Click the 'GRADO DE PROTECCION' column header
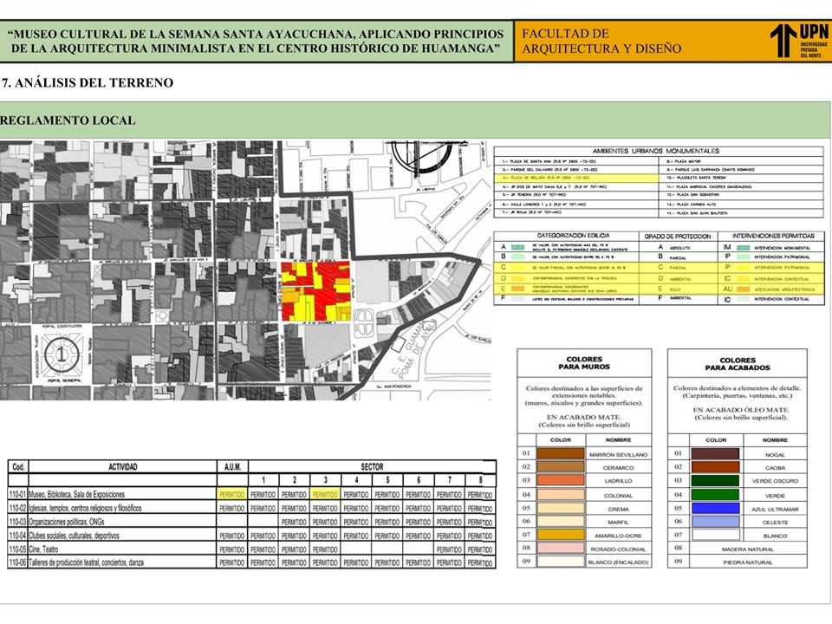Viewport: 832px width, 624px height. coord(678,236)
